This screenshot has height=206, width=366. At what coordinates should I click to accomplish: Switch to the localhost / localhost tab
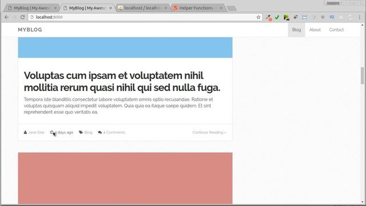[x=142, y=8]
